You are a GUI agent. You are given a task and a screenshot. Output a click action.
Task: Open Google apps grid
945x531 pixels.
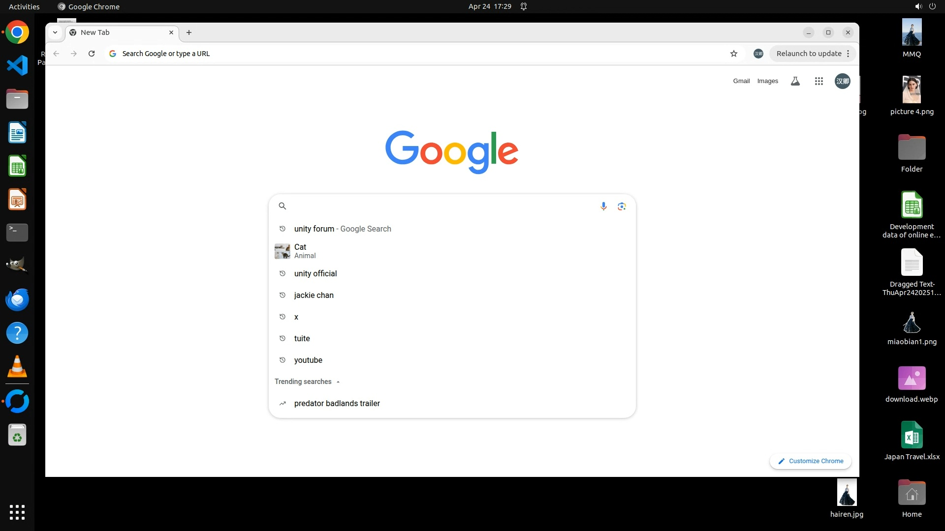(x=819, y=81)
